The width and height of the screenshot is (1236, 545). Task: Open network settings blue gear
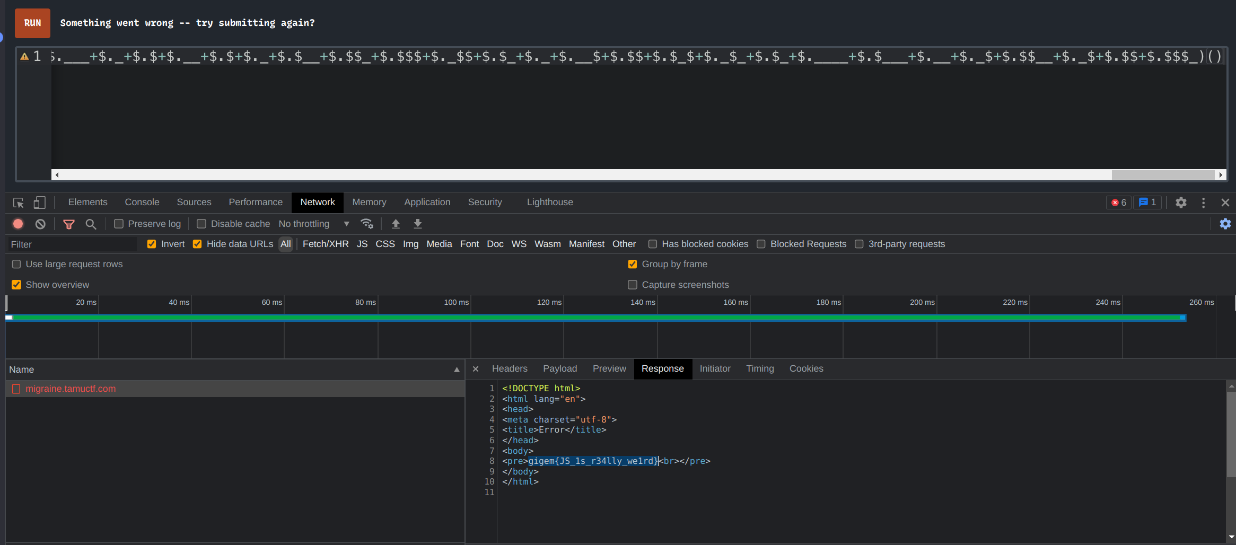1225,224
